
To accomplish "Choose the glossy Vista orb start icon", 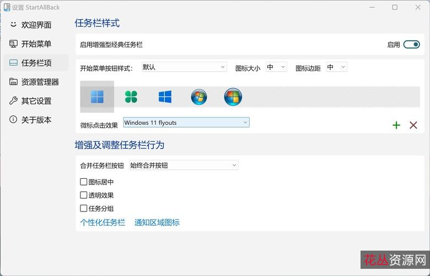I will [x=233, y=97].
